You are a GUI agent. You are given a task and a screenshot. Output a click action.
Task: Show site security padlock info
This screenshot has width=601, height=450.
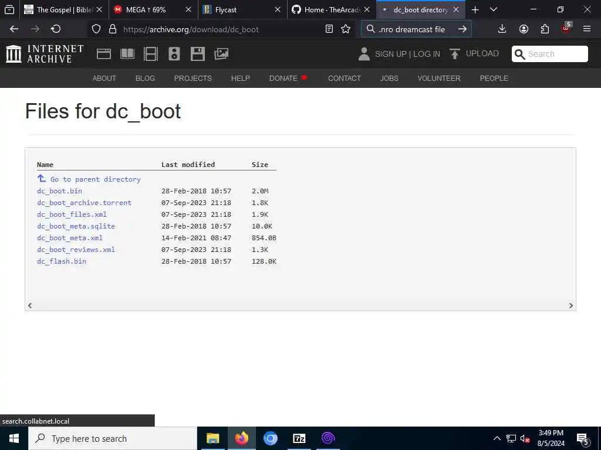(112, 29)
